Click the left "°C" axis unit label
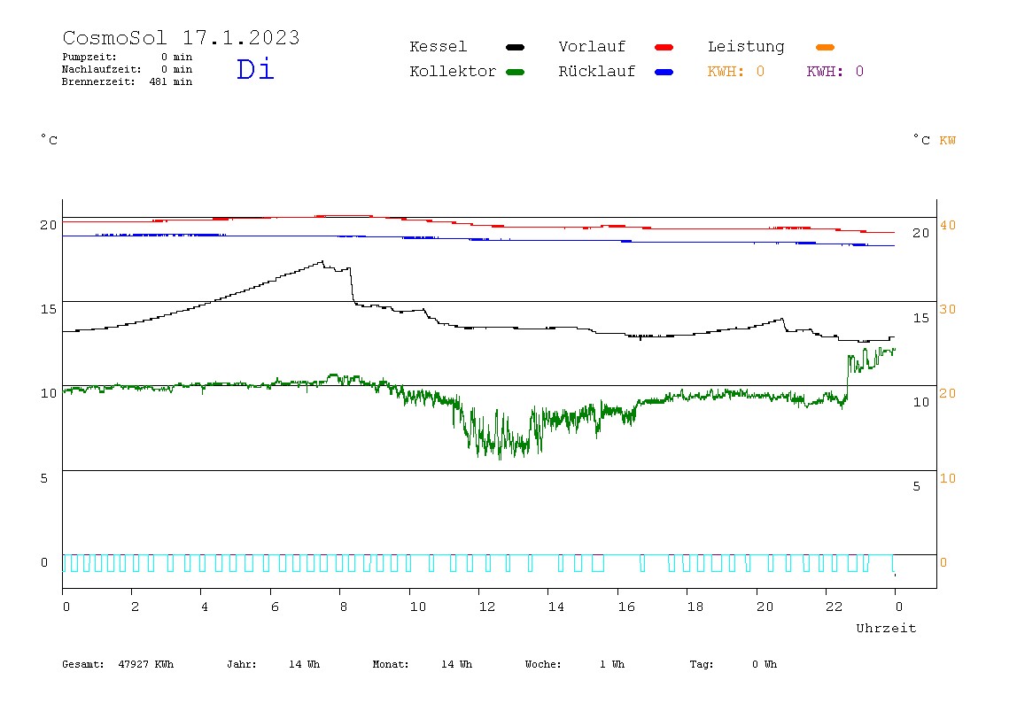 [50, 140]
